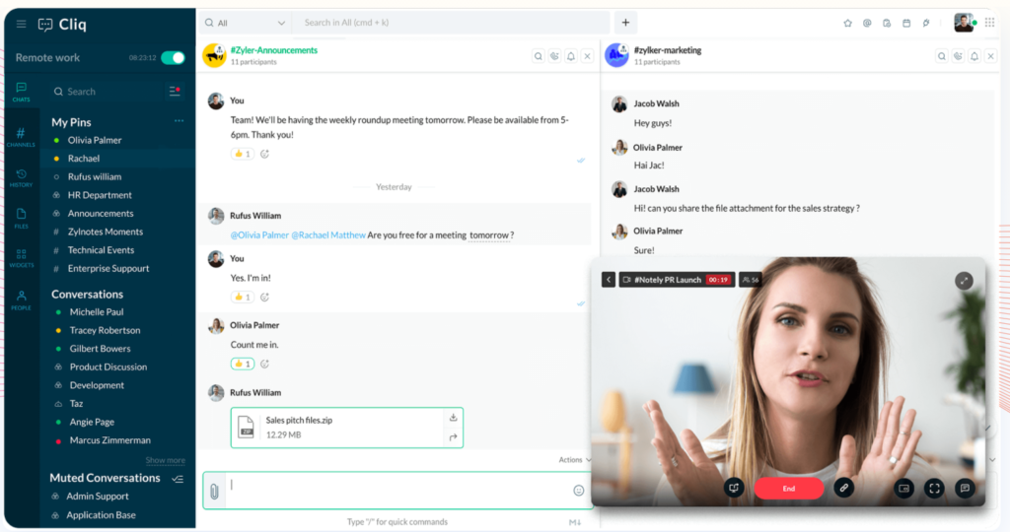Click the plus button beside search bar
The image size is (1010, 532).
pos(625,23)
